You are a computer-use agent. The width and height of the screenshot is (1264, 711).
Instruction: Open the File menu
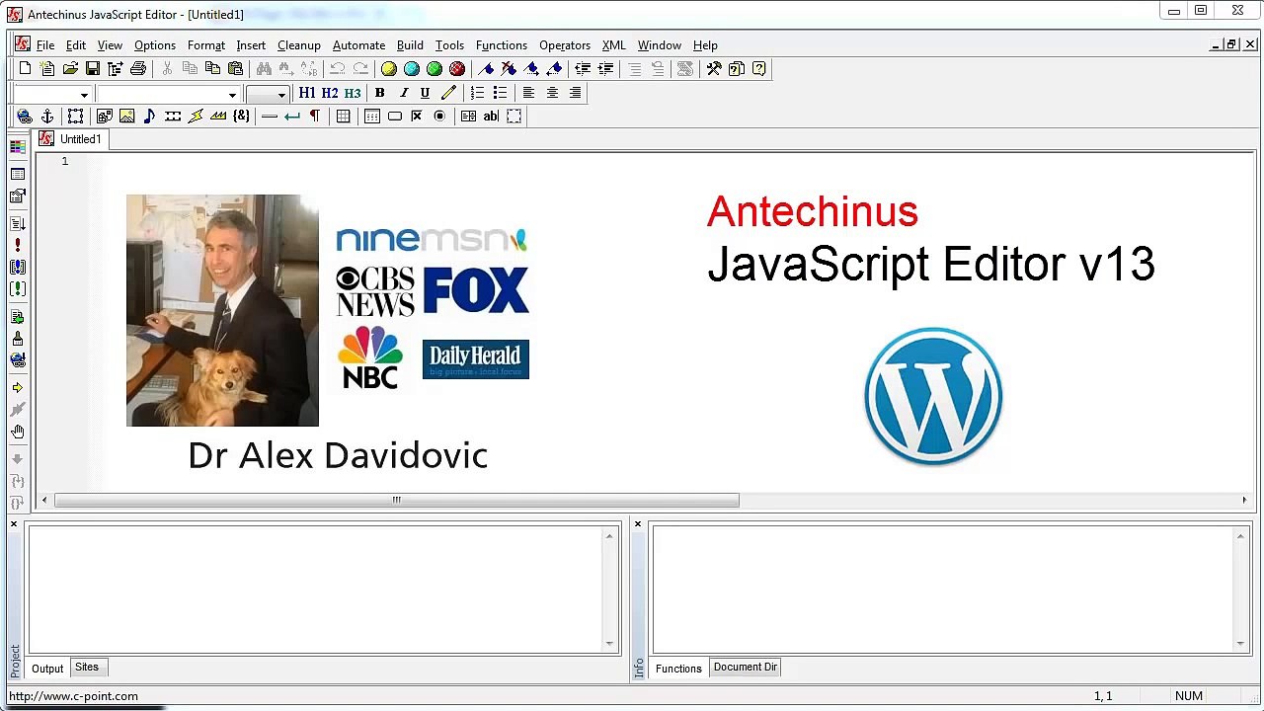[x=45, y=45]
